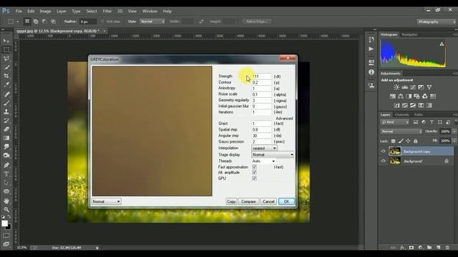Select the Move tool
The width and height of the screenshot is (458, 257).
pyautogui.click(x=6, y=41)
